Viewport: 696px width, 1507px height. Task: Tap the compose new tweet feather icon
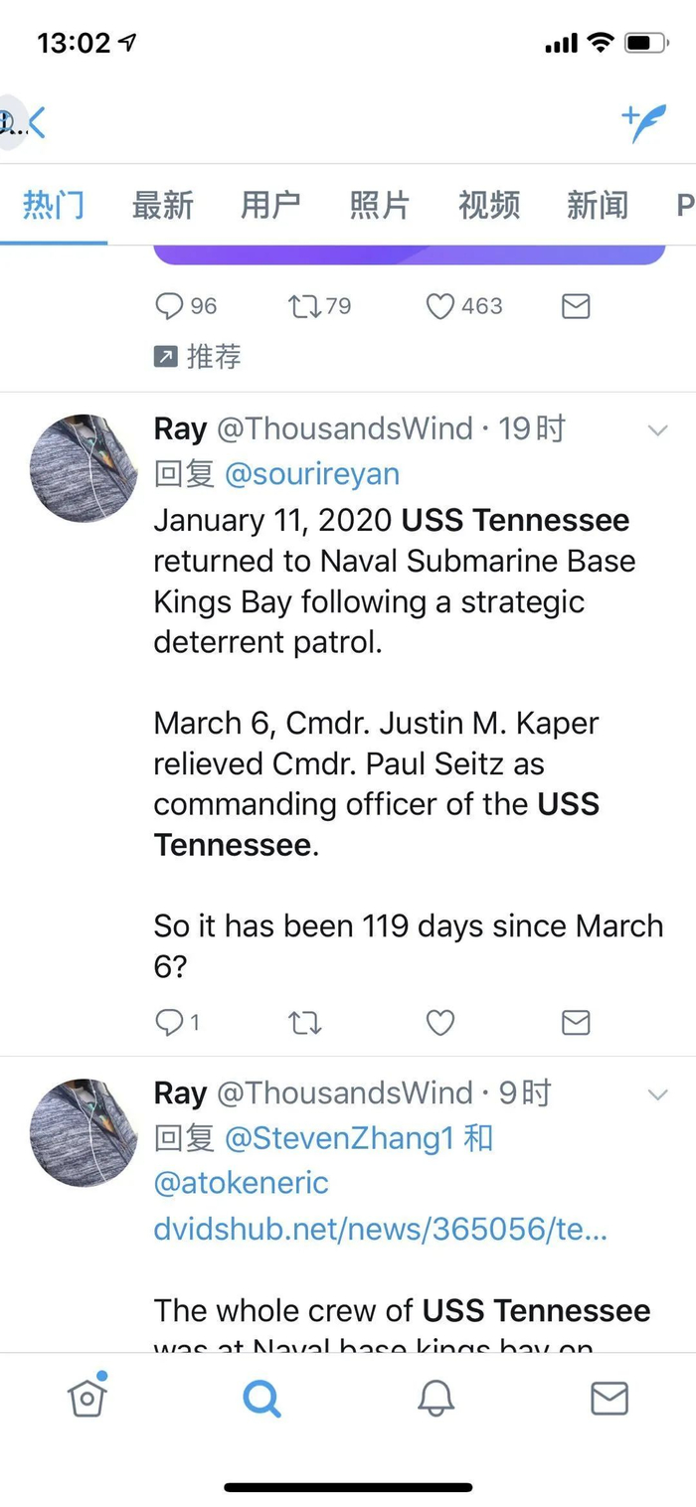644,122
